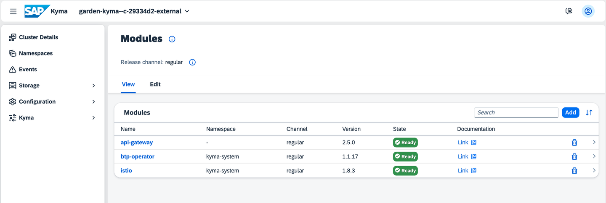Click the Cluster Details sidebar icon
Viewport: 606px width, 203px height.
(12, 37)
